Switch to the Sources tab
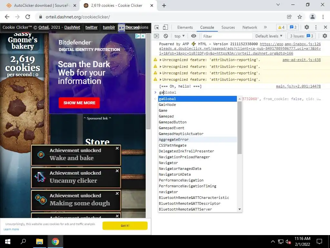This screenshot has height=248, width=330. [x=228, y=27]
